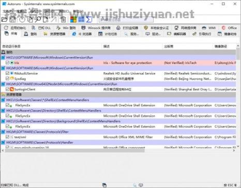Open the 文件 menu
Screen dimensions: 241x188
click(x=8, y=11)
